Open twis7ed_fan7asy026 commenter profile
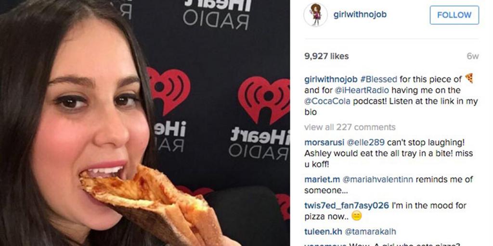493x246 pixels. pos(347,206)
